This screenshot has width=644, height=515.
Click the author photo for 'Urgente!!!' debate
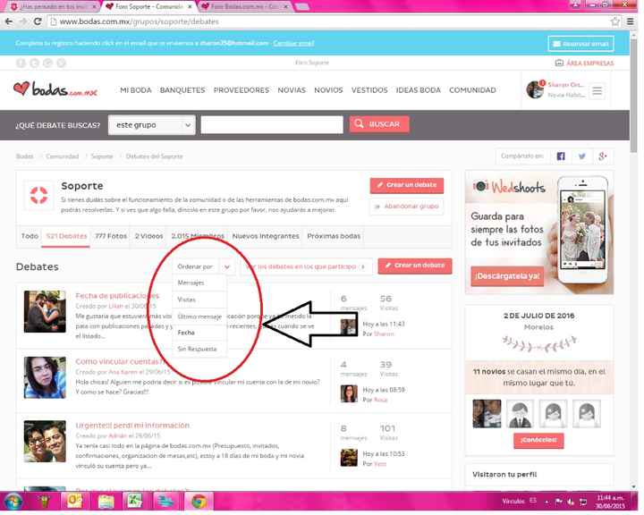45,442
